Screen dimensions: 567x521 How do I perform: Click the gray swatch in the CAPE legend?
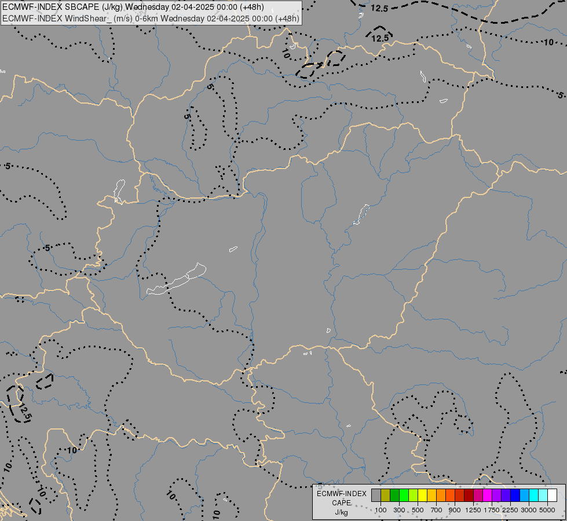click(x=376, y=496)
